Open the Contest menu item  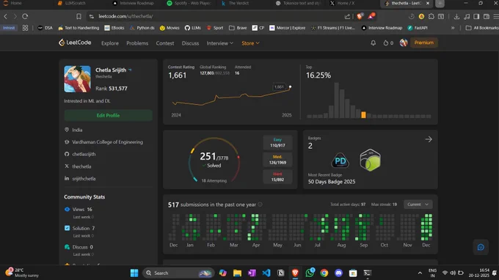[x=165, y=43]
